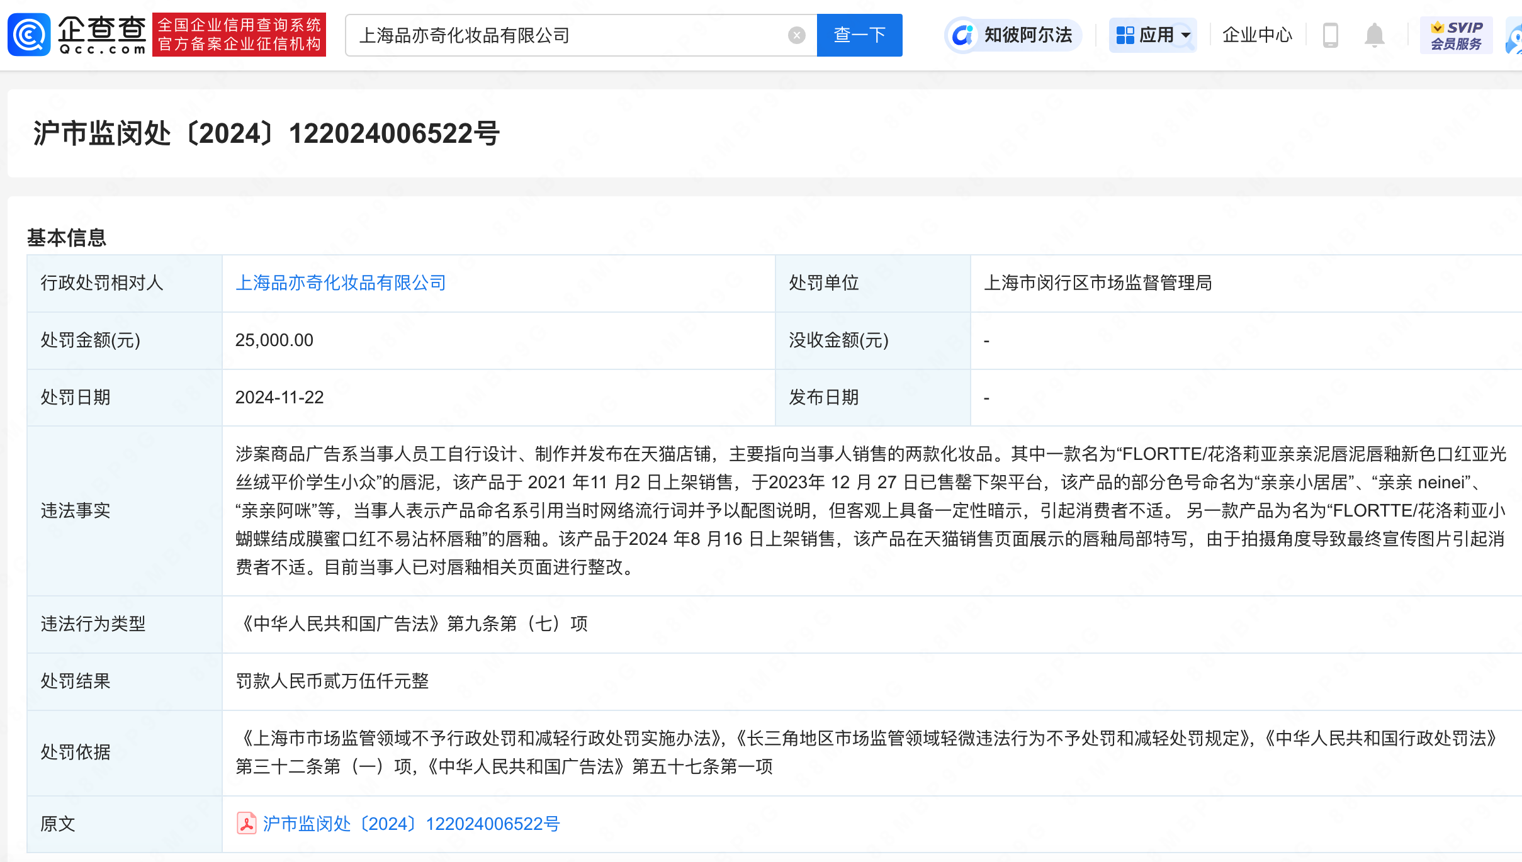This screenshot has height=862, width=1522.
Task: Click the 25,000.00 penalty amount cell
Action: 274,340
